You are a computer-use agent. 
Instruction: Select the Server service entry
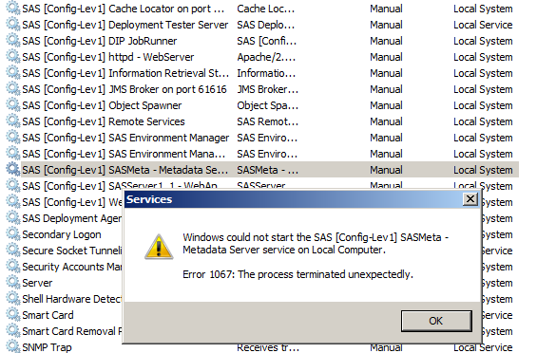[x=37, y=283]
